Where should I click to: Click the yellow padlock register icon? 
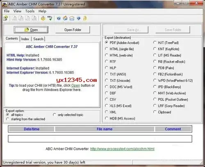tap(85, 18)
